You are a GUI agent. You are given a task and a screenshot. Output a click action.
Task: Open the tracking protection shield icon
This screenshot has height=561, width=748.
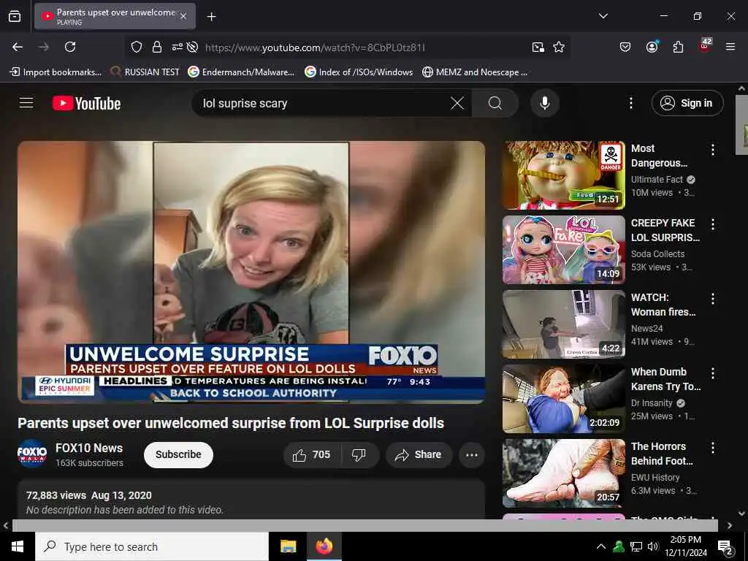pos(137,47)
